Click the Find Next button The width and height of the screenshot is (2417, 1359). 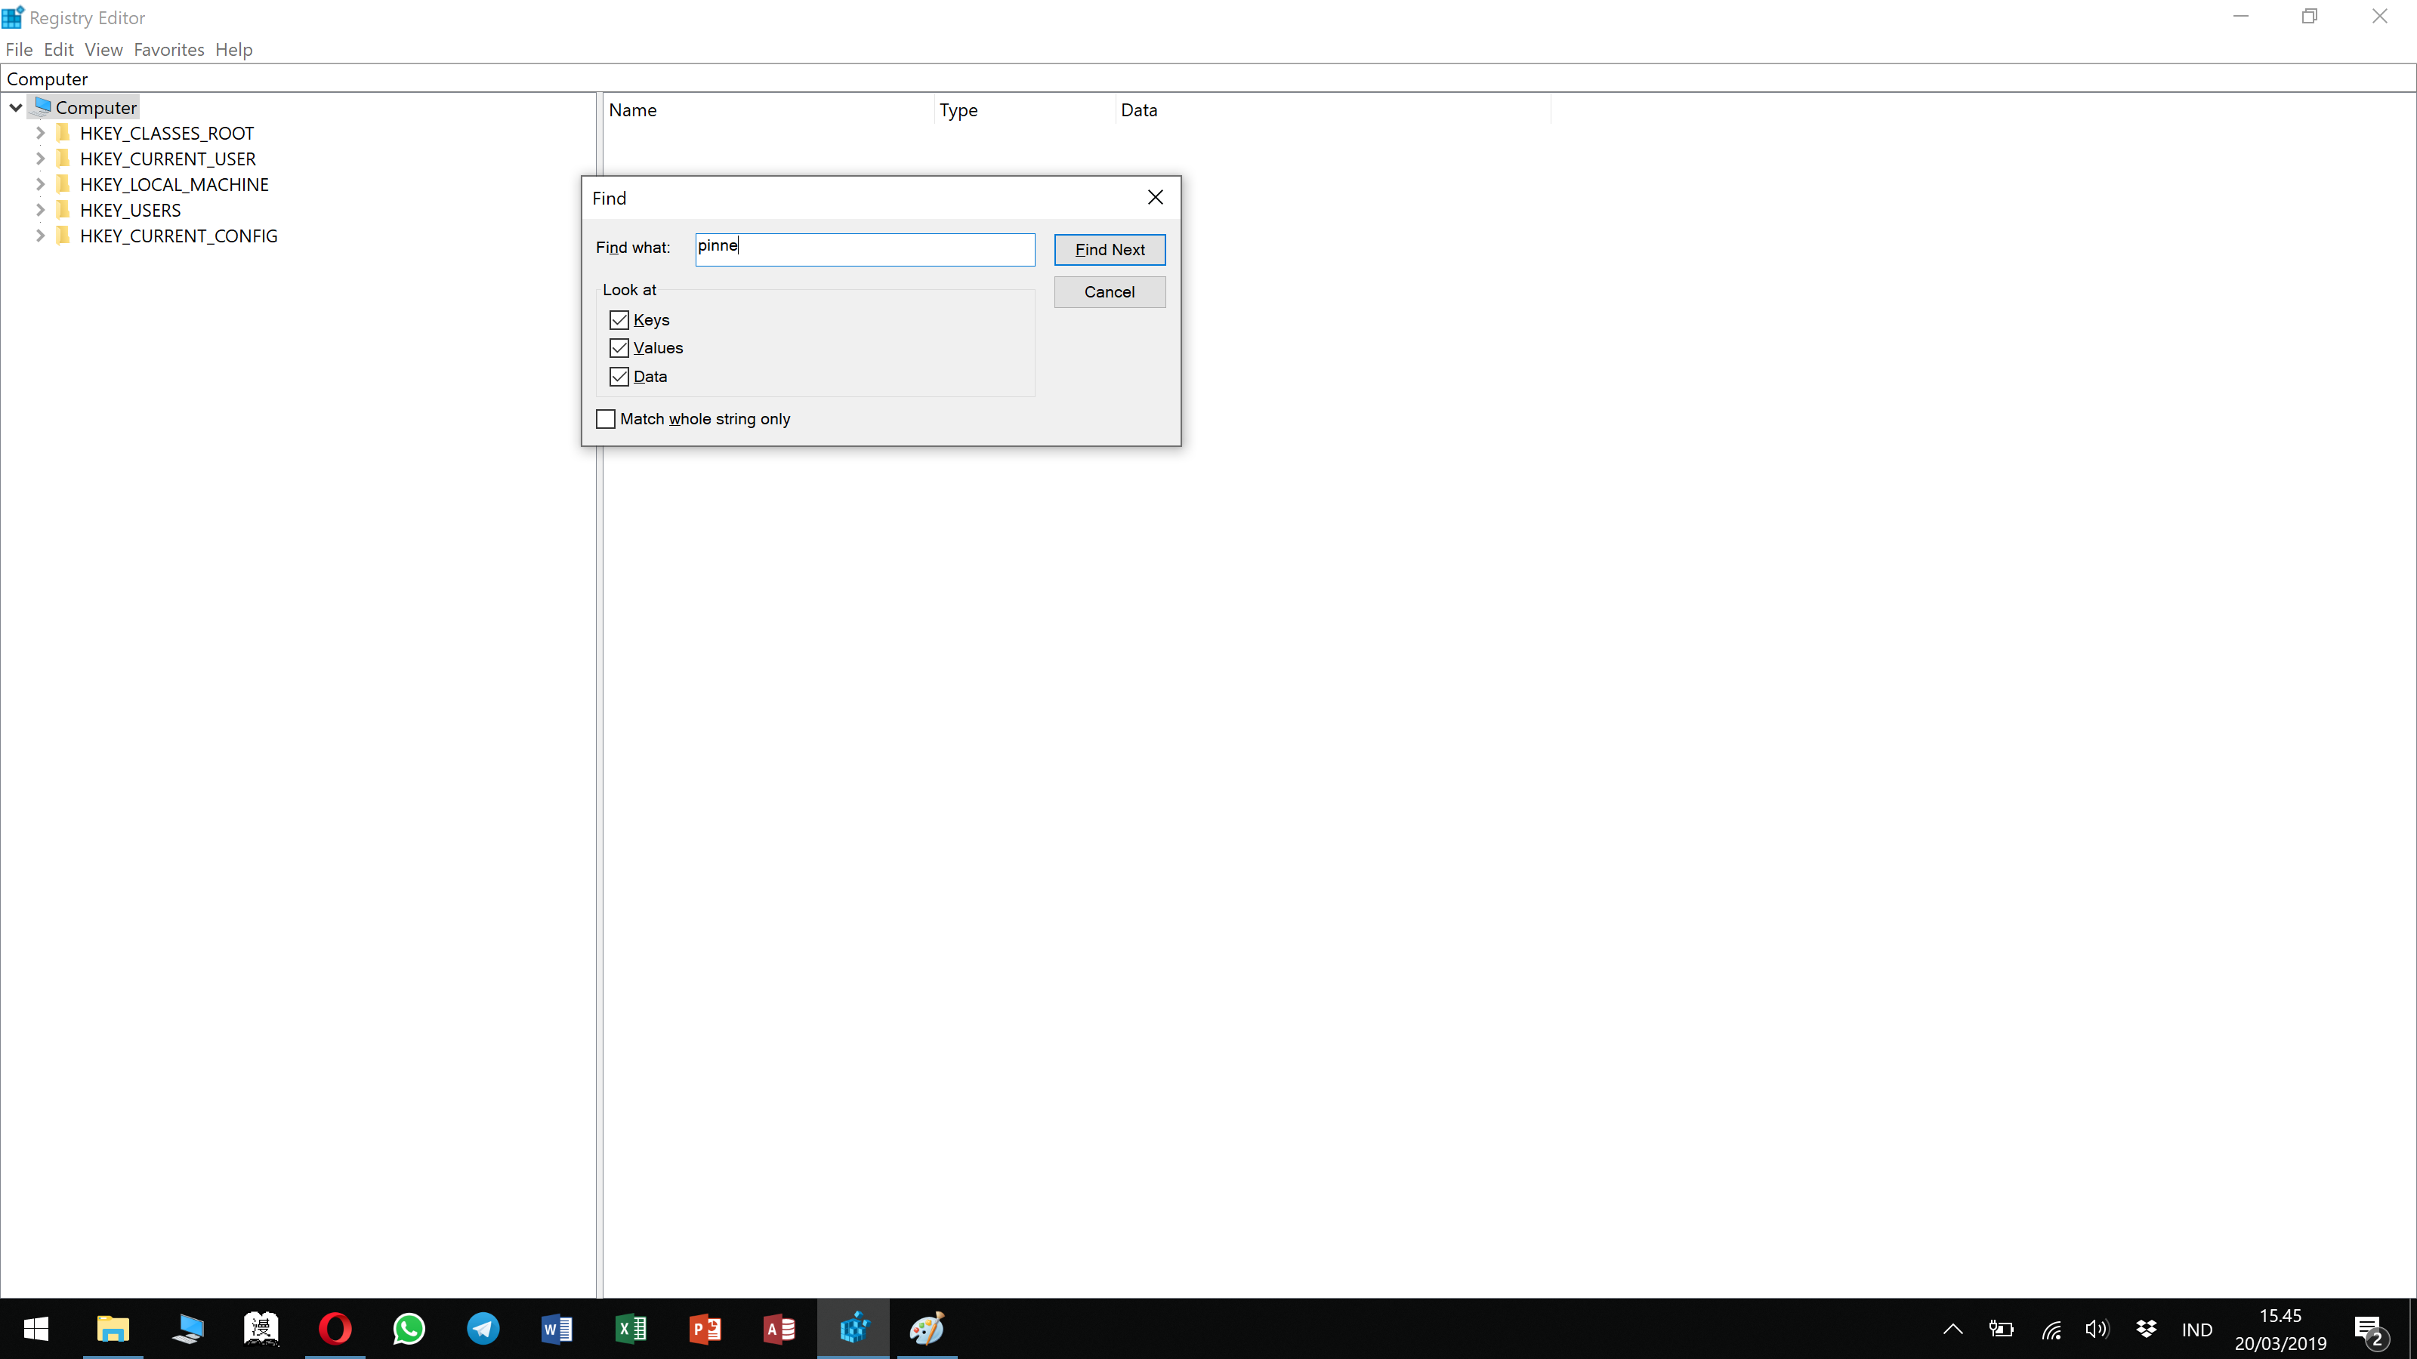tap(1109, 249)
